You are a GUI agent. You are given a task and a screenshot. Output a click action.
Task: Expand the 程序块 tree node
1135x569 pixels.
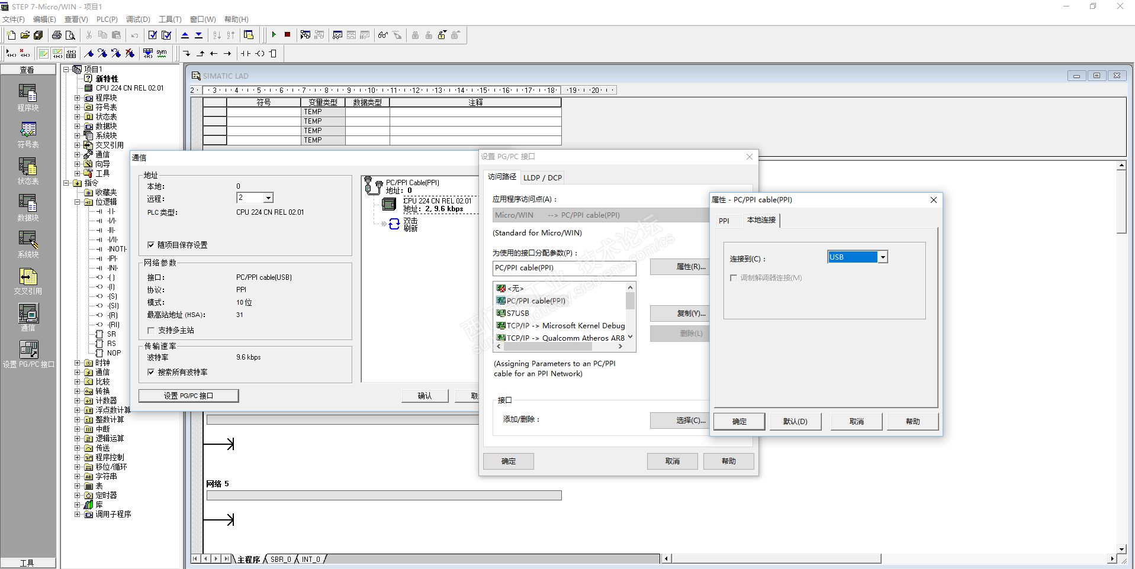77,98
